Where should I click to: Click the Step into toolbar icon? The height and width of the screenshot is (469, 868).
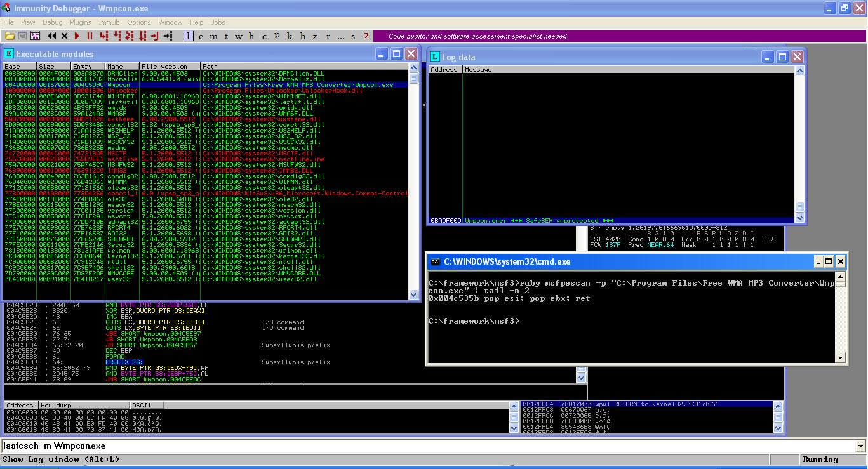103,36
